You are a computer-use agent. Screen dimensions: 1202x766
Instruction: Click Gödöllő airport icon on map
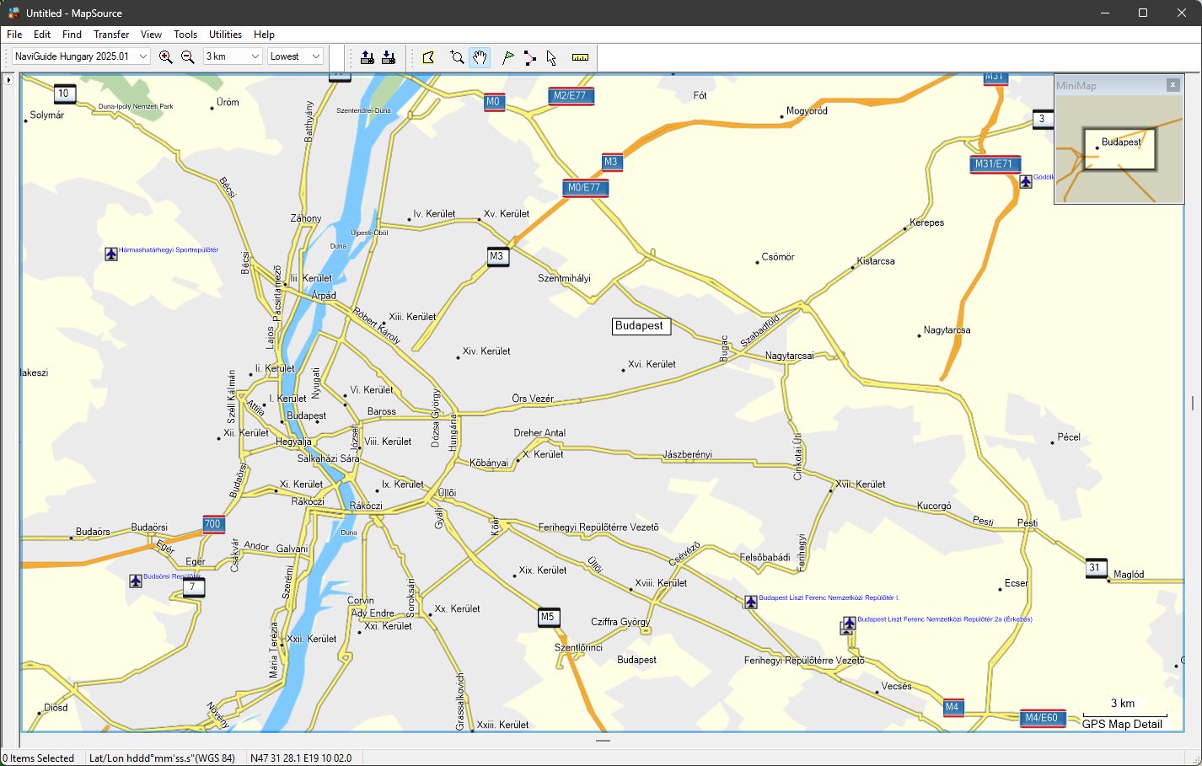[1025, 181]
